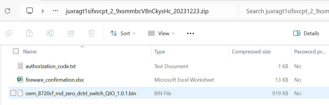Click the Refresh icon
The height and width of the screenshot is (105, 329).
click(7, 11)
